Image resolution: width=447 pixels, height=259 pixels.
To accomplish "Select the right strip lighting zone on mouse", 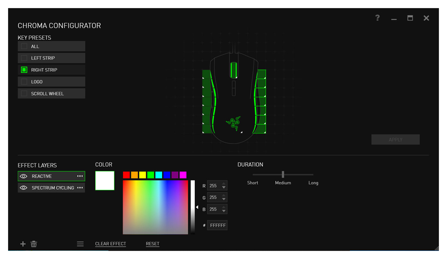I will (x=260, y=101).
